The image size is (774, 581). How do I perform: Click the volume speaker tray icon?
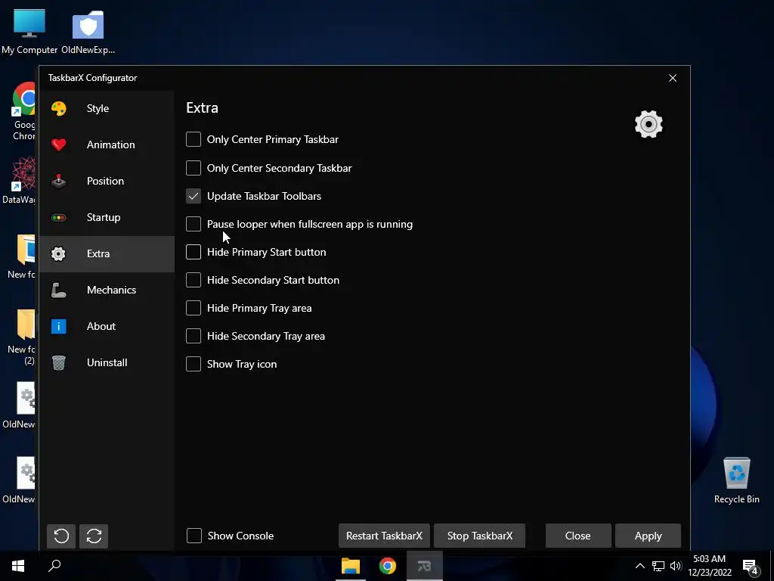click(x=676, y=566)
